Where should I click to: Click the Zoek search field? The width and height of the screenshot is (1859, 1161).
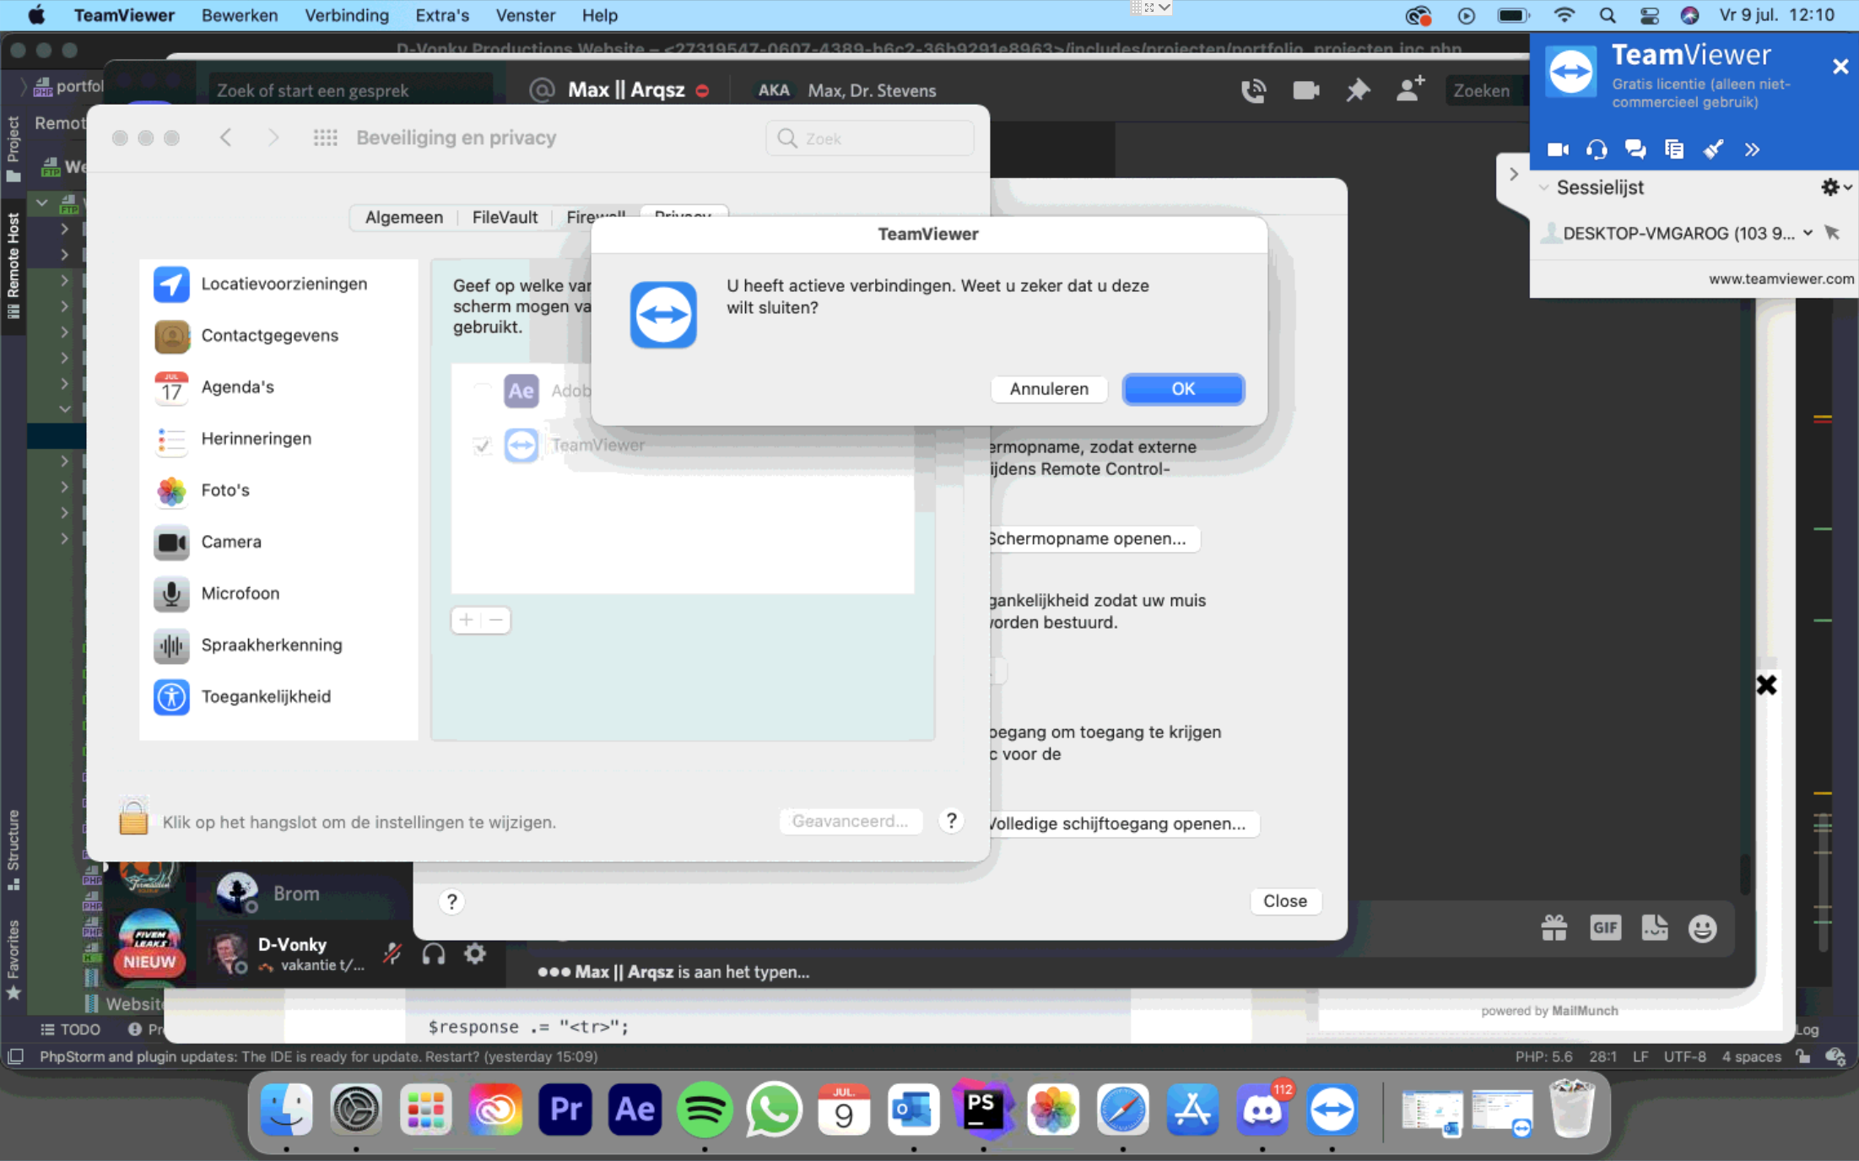point(870,138)
